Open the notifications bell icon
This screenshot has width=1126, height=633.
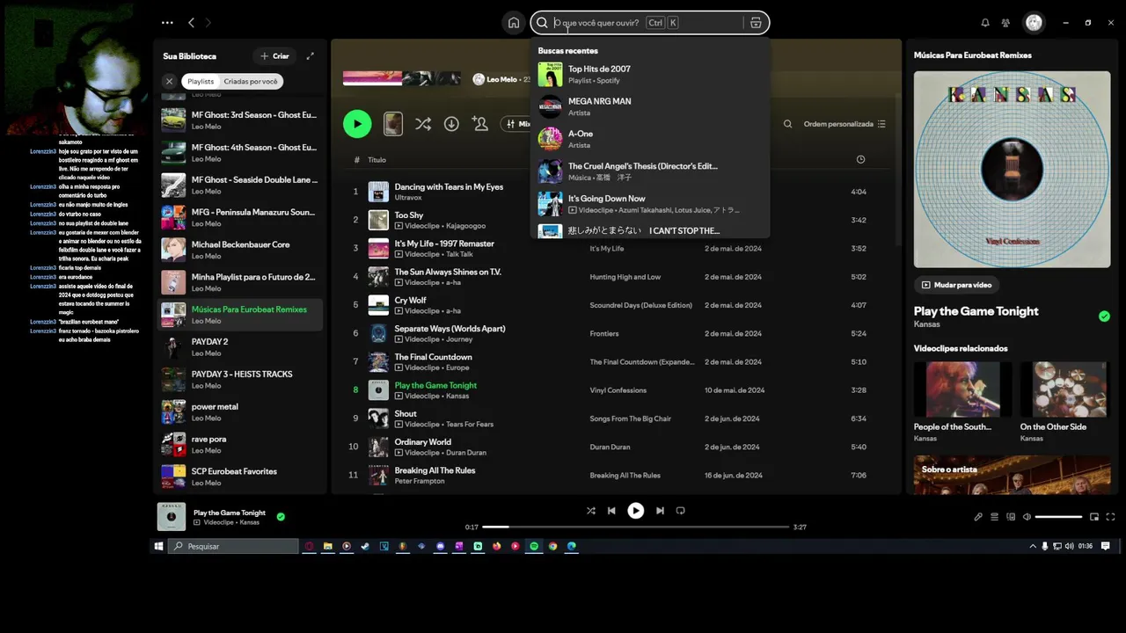pyautogui.click(x=985, y=23)
